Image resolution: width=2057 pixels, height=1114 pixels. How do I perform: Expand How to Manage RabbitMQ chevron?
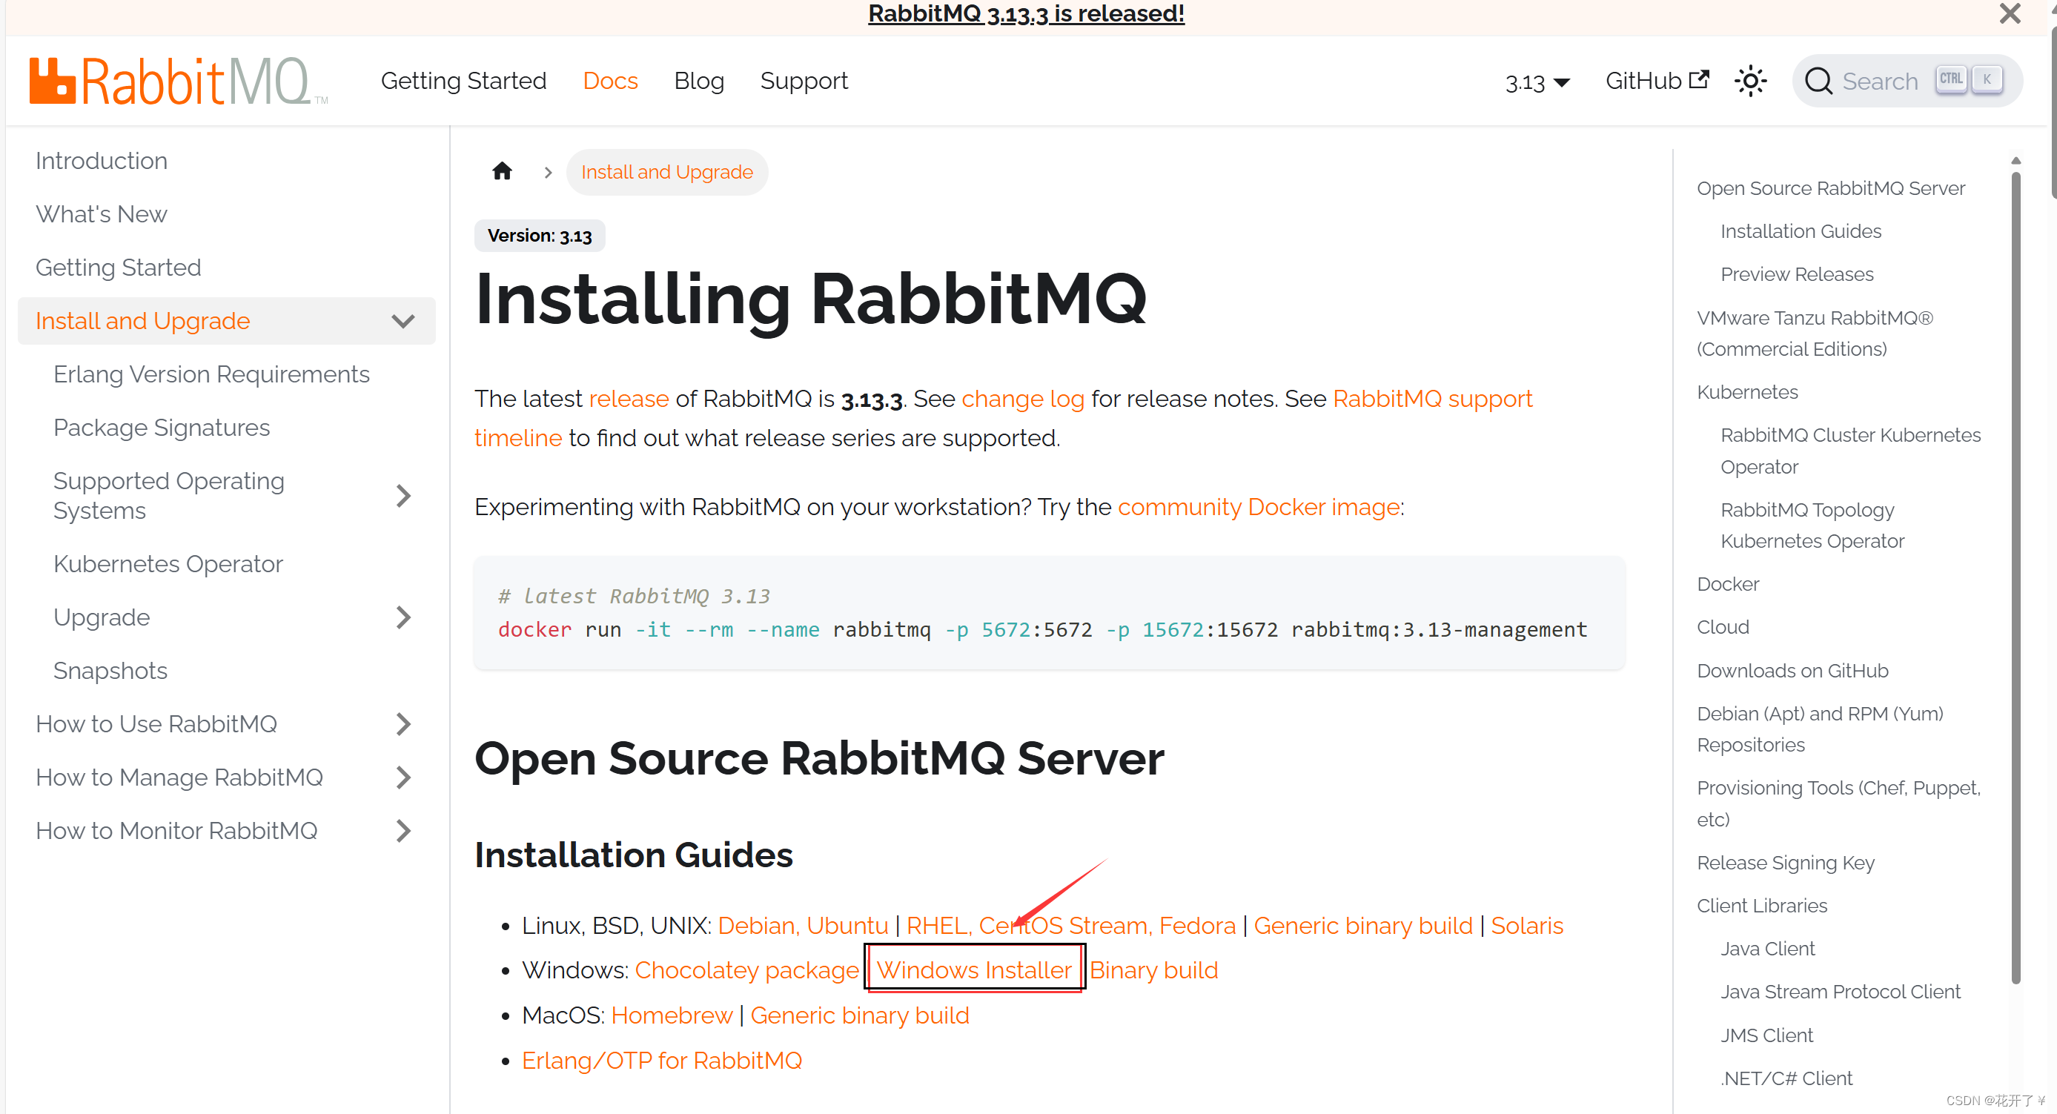[403, 778]
